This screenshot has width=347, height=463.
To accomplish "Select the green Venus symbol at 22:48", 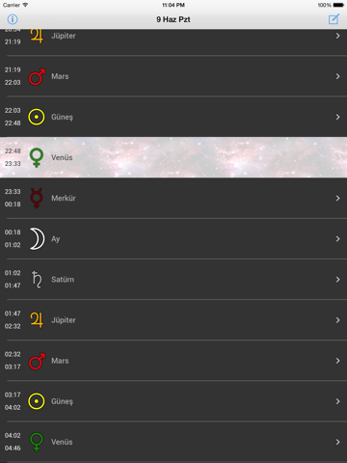I will pos(37,157).
